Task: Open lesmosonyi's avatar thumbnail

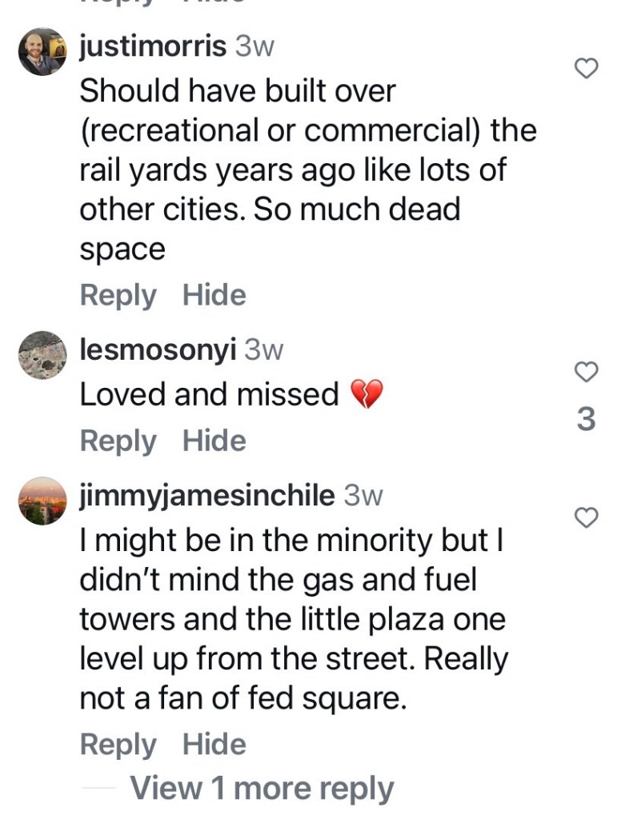Action: (42, 354)
